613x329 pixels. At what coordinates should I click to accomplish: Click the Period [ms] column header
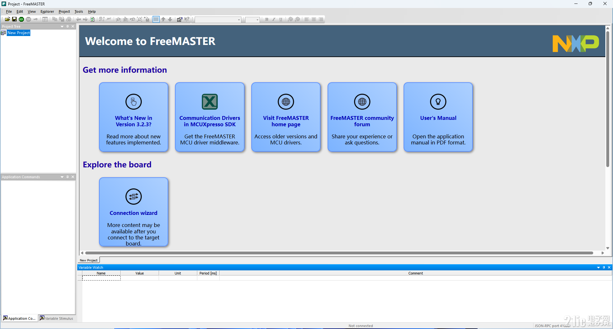[x=208, y=273]
